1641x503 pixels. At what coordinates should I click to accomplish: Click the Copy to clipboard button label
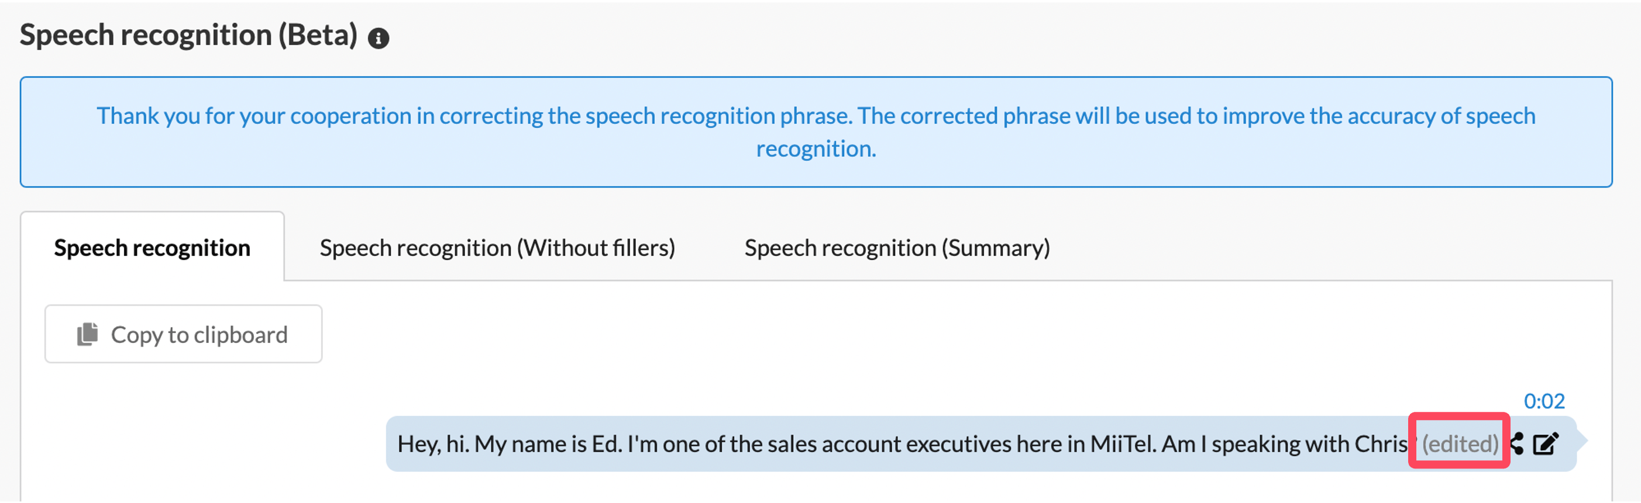click(199, 335)
